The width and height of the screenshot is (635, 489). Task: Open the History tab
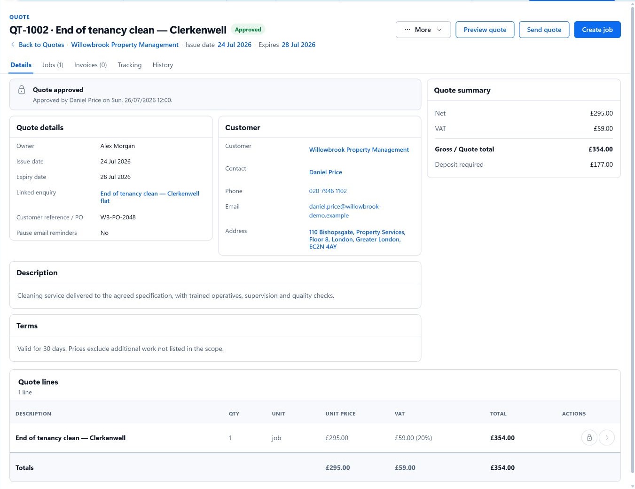163,65
